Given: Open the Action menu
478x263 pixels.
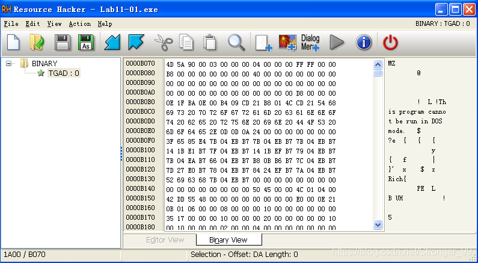Looking at the screenshot, I should (79, 23).
